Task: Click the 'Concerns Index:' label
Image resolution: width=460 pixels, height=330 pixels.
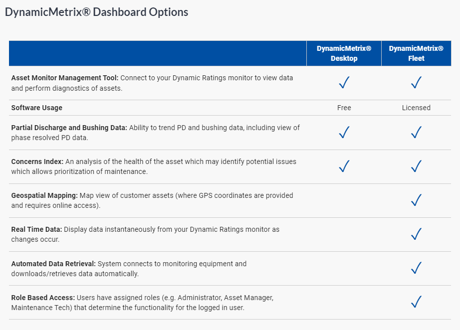Action: [x=37, y=162]
